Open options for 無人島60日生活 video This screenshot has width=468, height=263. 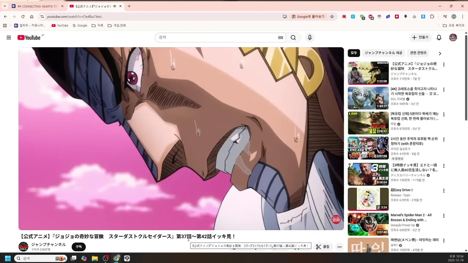(x=444, y=166)
